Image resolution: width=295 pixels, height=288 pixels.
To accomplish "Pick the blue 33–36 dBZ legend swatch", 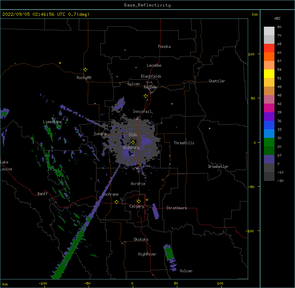I will [269, 125].
